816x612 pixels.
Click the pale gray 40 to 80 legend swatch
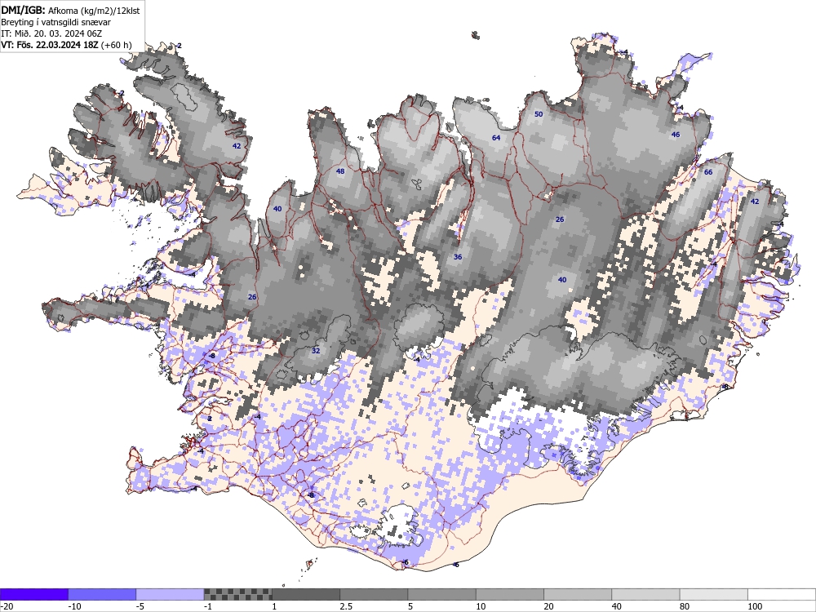coord(645,594)
